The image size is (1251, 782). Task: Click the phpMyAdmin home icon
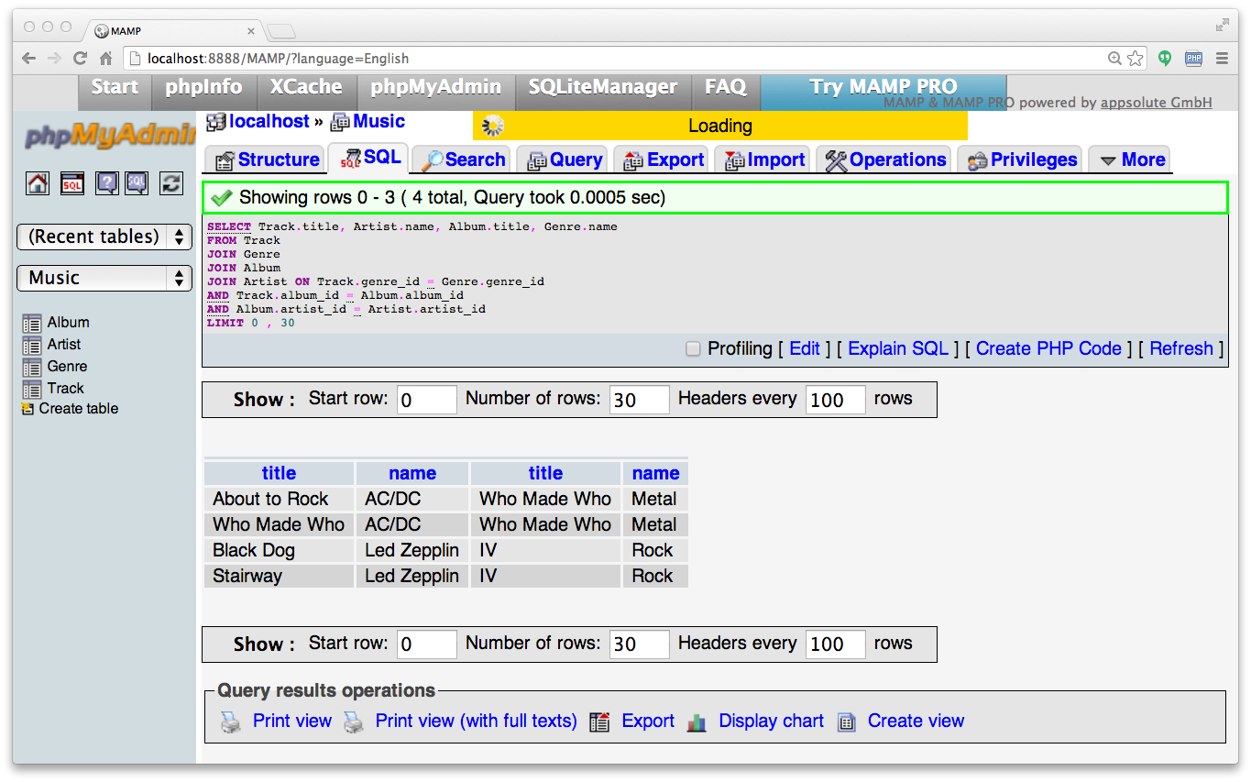38,183
